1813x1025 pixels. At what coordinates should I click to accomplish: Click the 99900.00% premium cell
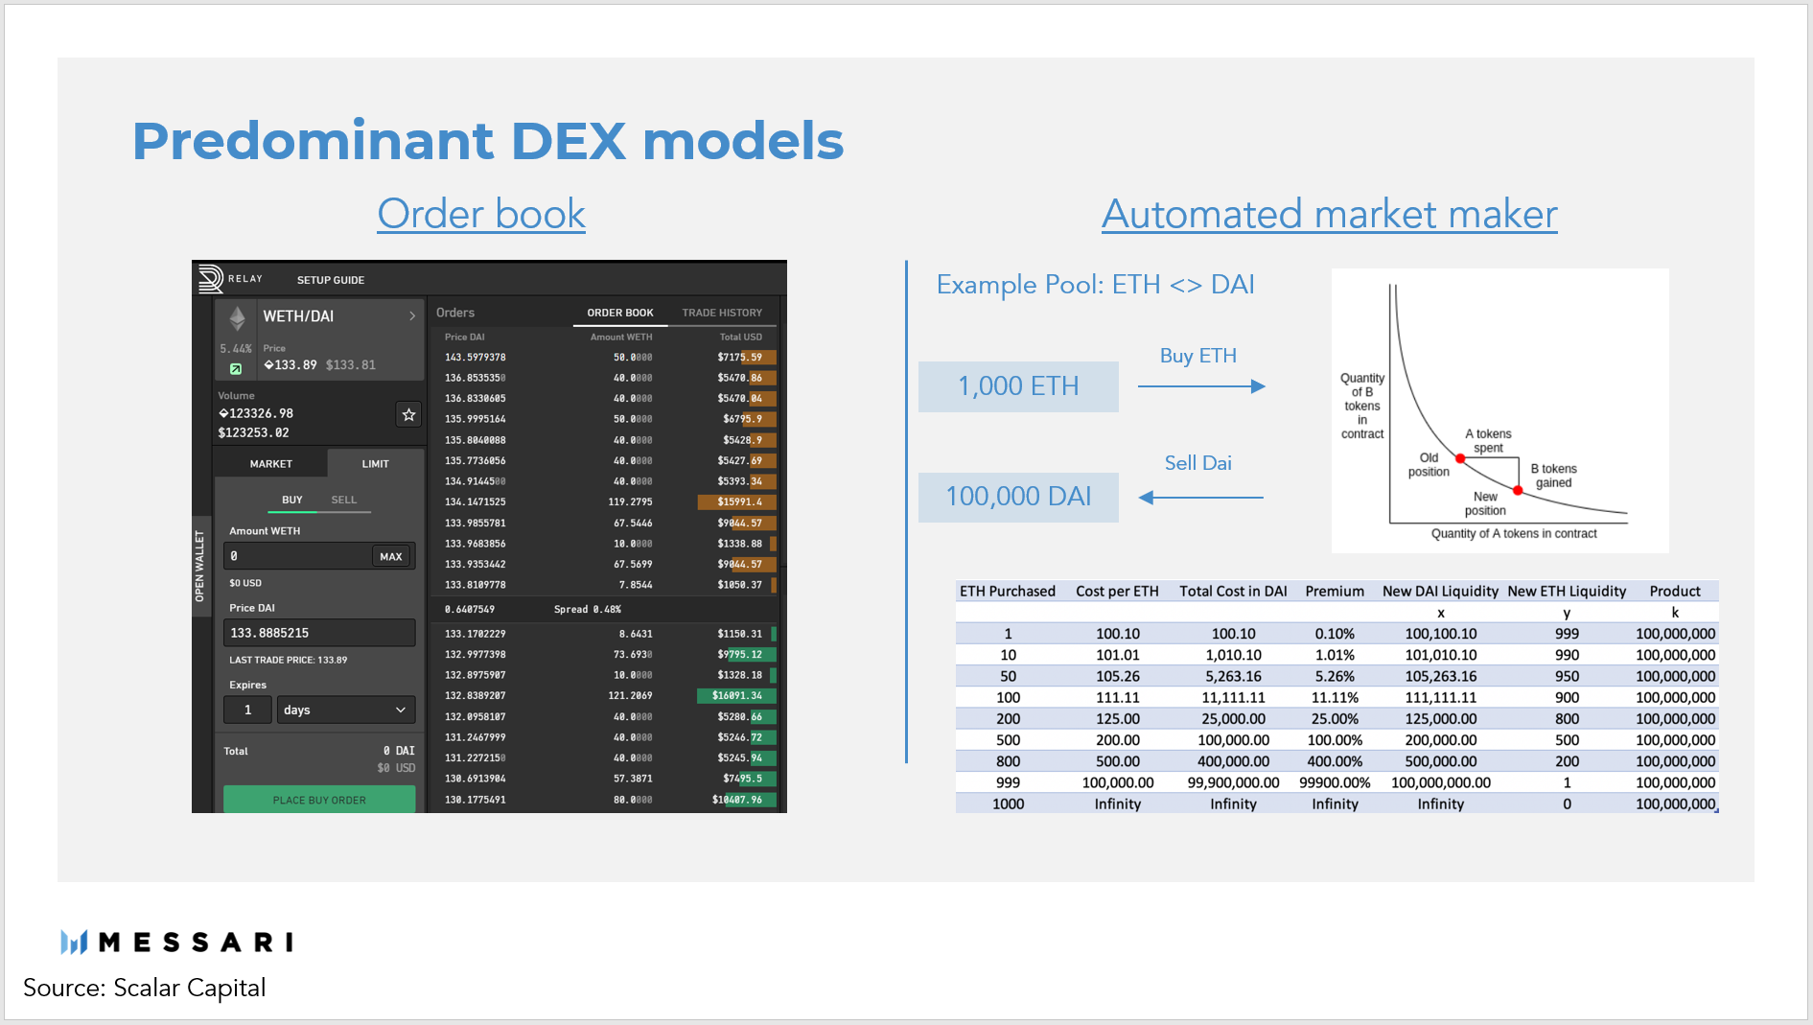(1335, 782)
